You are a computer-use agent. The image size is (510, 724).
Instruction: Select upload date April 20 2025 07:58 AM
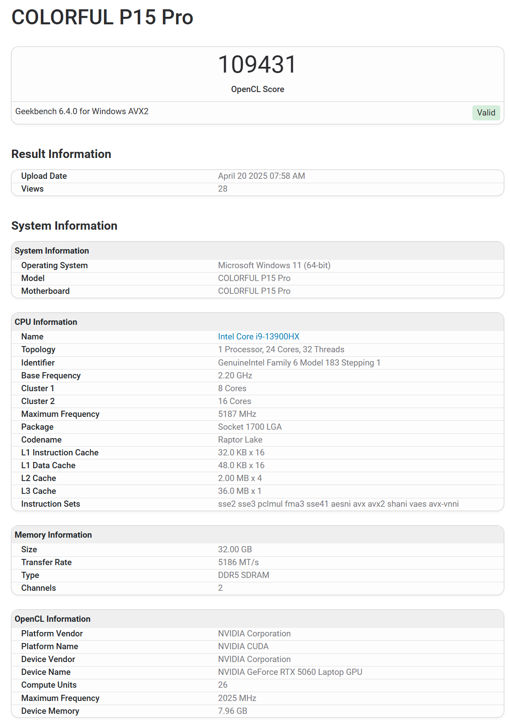pos(261,176)
